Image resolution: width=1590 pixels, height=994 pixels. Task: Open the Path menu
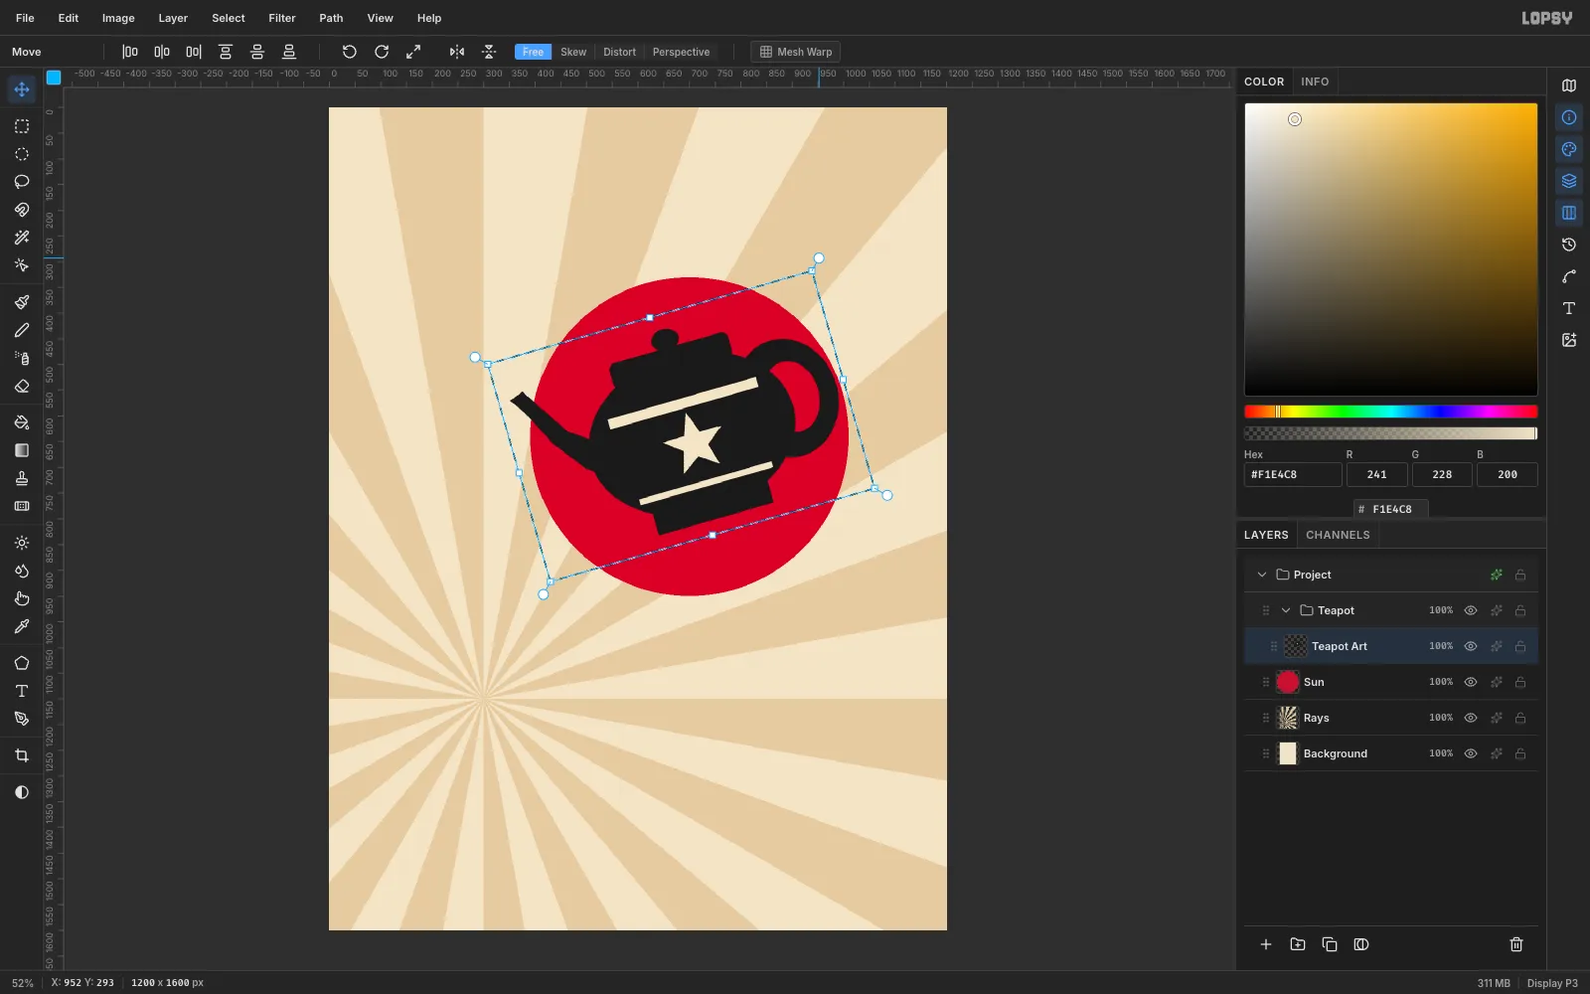pyautogui.click(x=331, y=18)
